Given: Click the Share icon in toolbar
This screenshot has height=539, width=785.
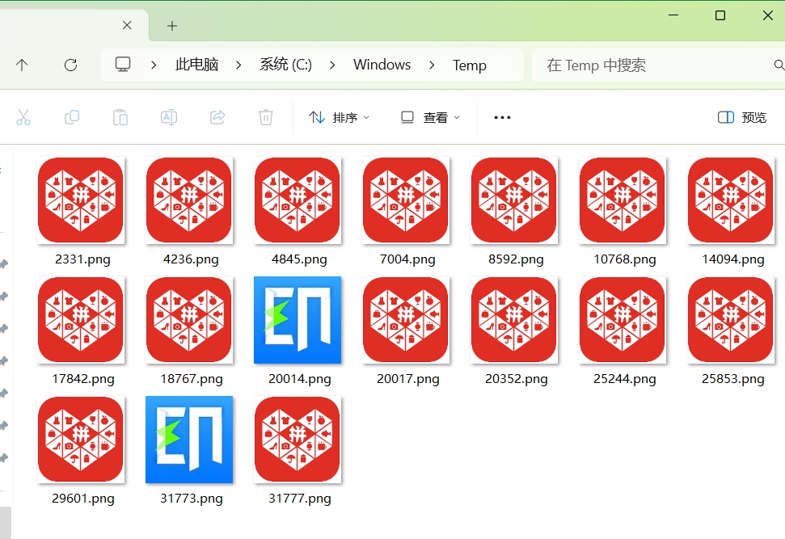Looking at the screenshot, I should 217,117.
